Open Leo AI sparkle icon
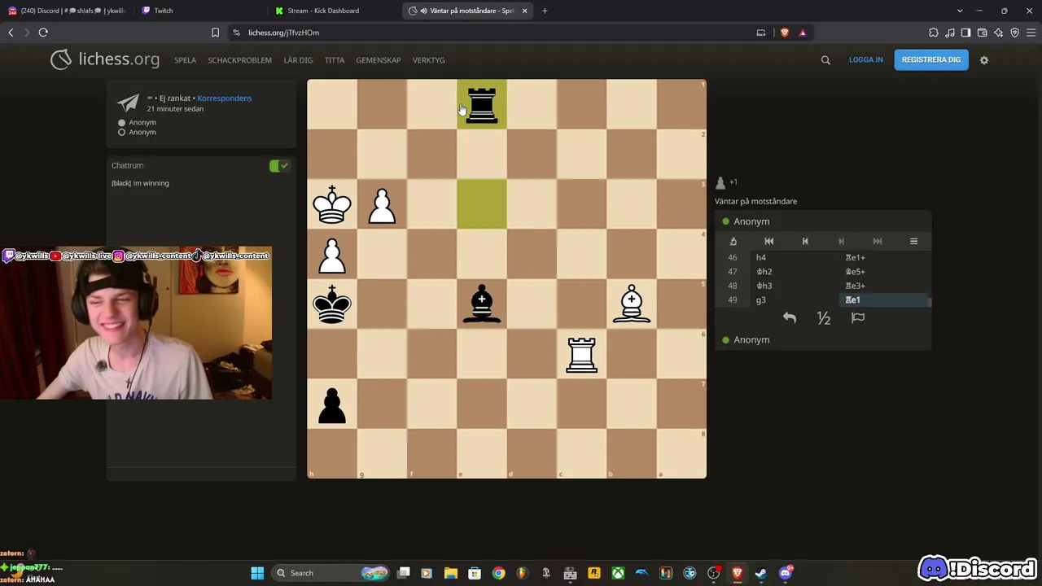The height and width of the screenshot is (586, 1042). tap(998, 33)
